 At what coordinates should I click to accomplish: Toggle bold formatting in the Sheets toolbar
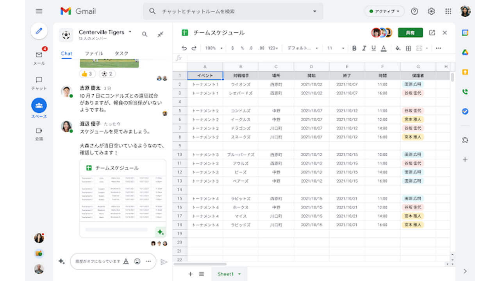coord(354,48)
